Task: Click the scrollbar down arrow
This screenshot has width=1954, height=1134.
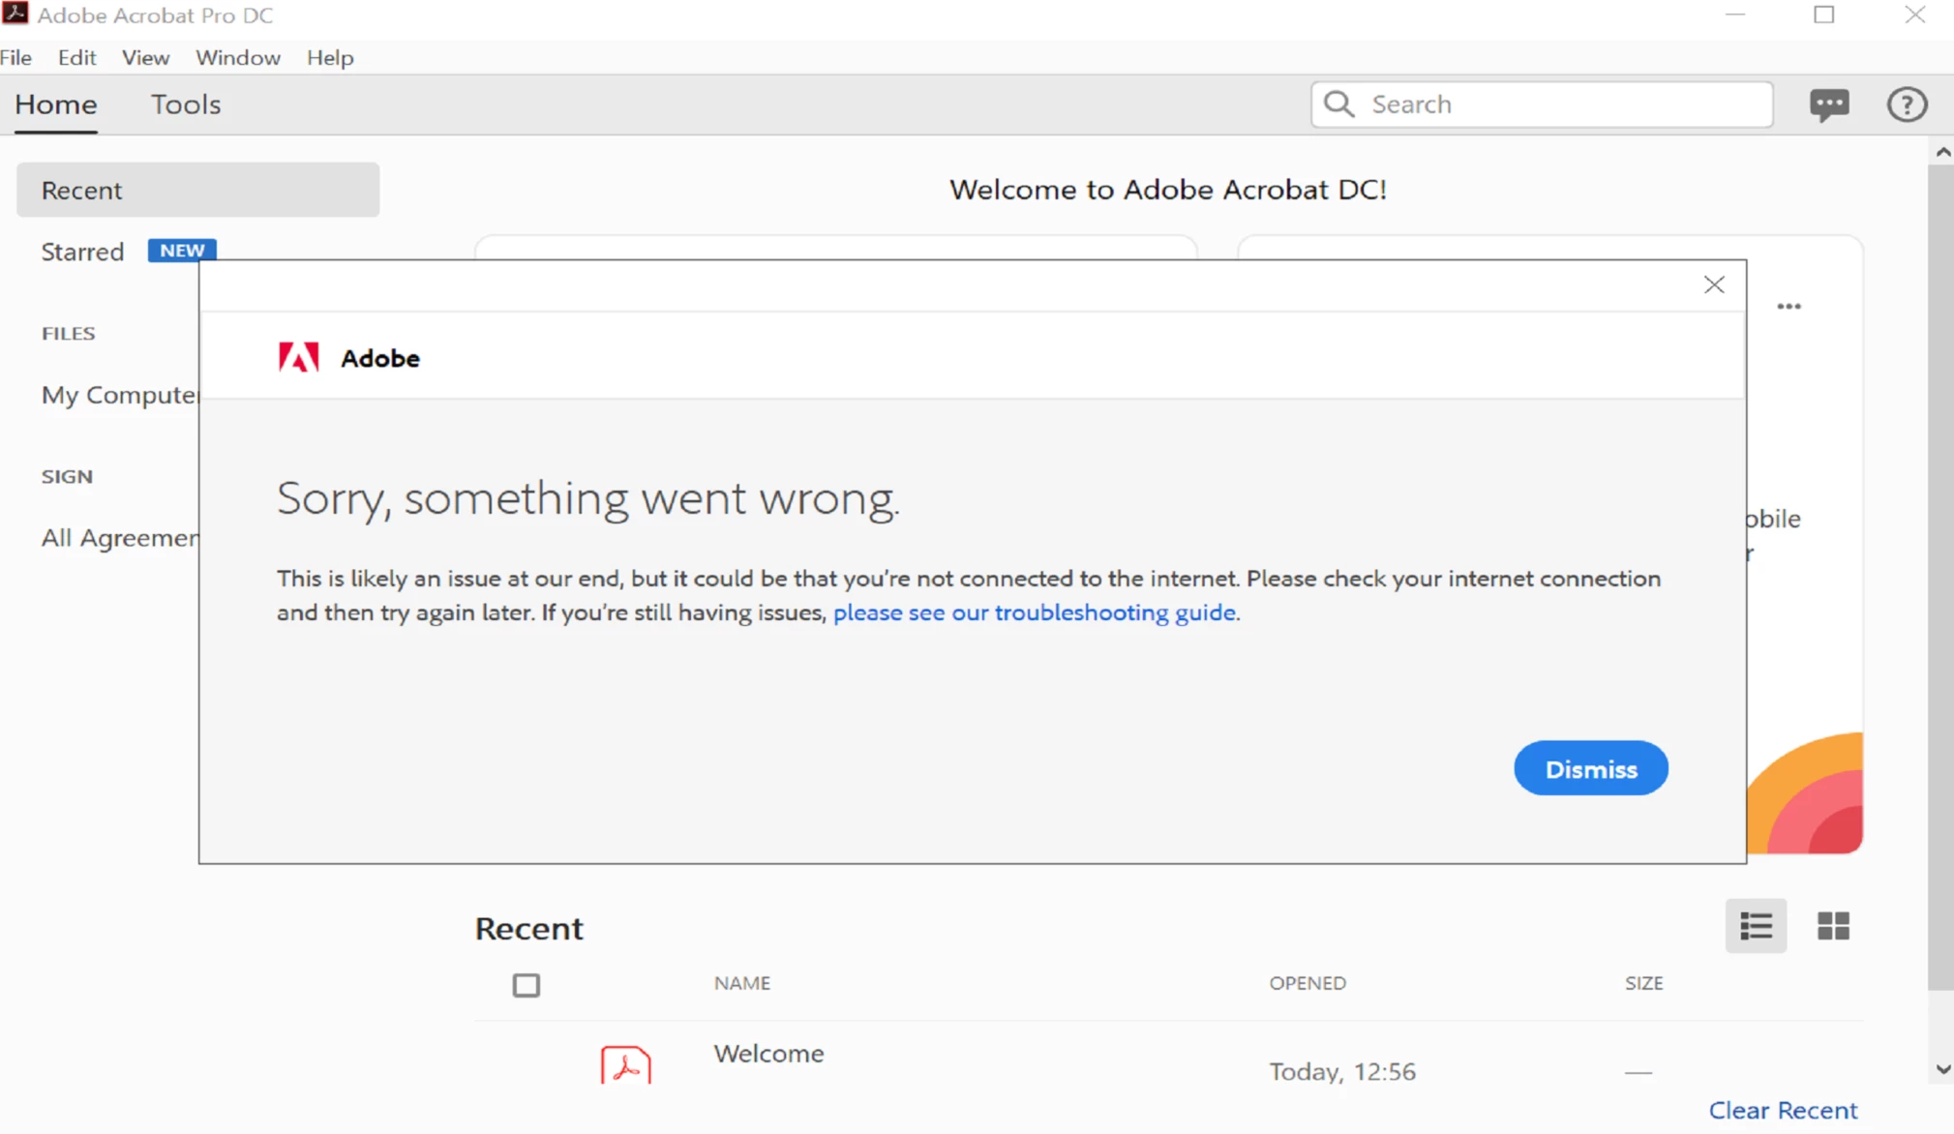Action: [1943, 1069]
